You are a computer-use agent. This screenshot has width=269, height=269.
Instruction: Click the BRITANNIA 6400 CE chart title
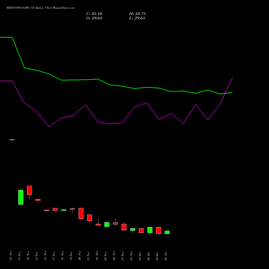tap(40, 8)
